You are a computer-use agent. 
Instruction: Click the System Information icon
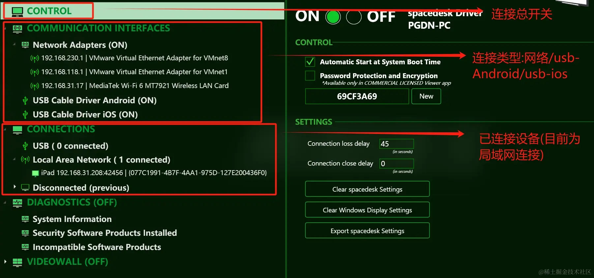click(25, 219)
